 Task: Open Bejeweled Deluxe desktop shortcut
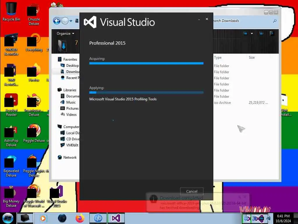(x=11, y=166)
